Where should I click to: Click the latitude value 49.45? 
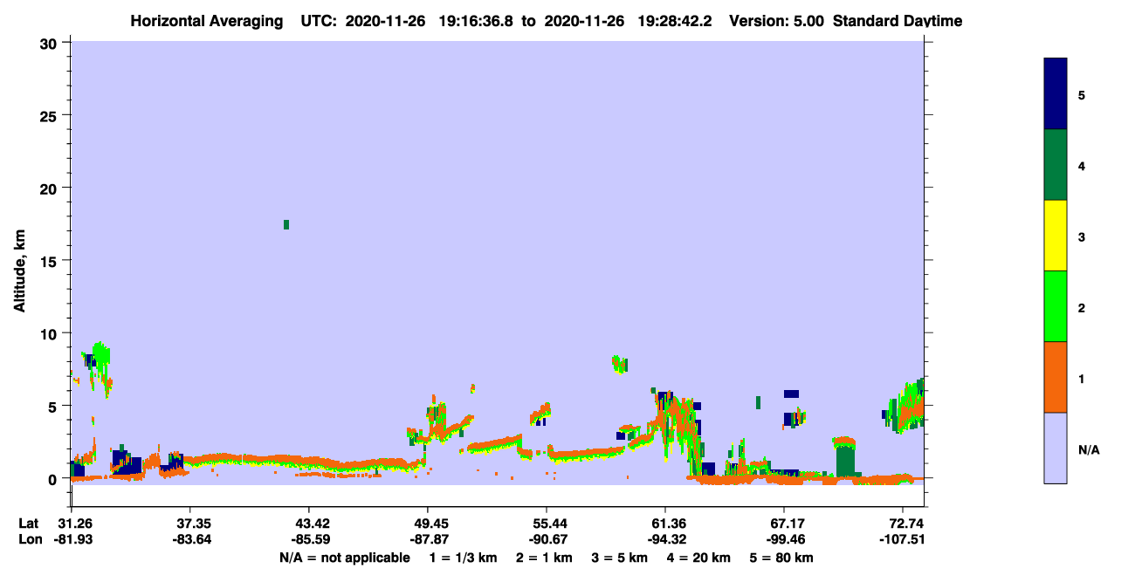pyautogui.click(x=428, y=524)
